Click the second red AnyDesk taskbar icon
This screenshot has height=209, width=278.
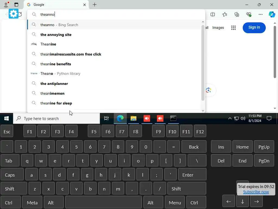tap(160, 118)
